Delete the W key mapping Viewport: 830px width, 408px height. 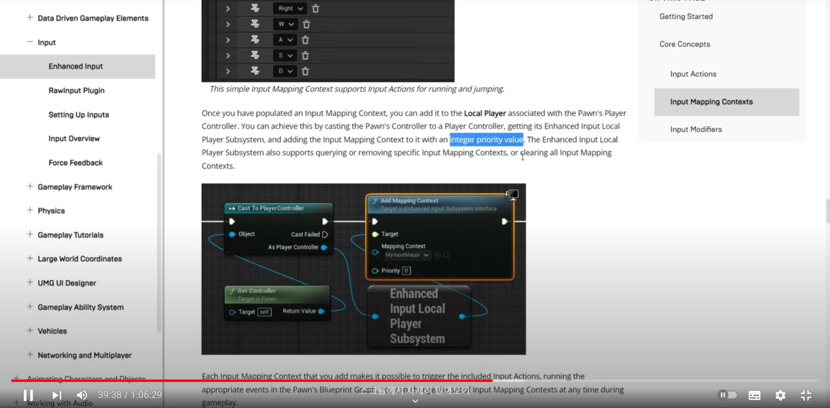(306, 24)
